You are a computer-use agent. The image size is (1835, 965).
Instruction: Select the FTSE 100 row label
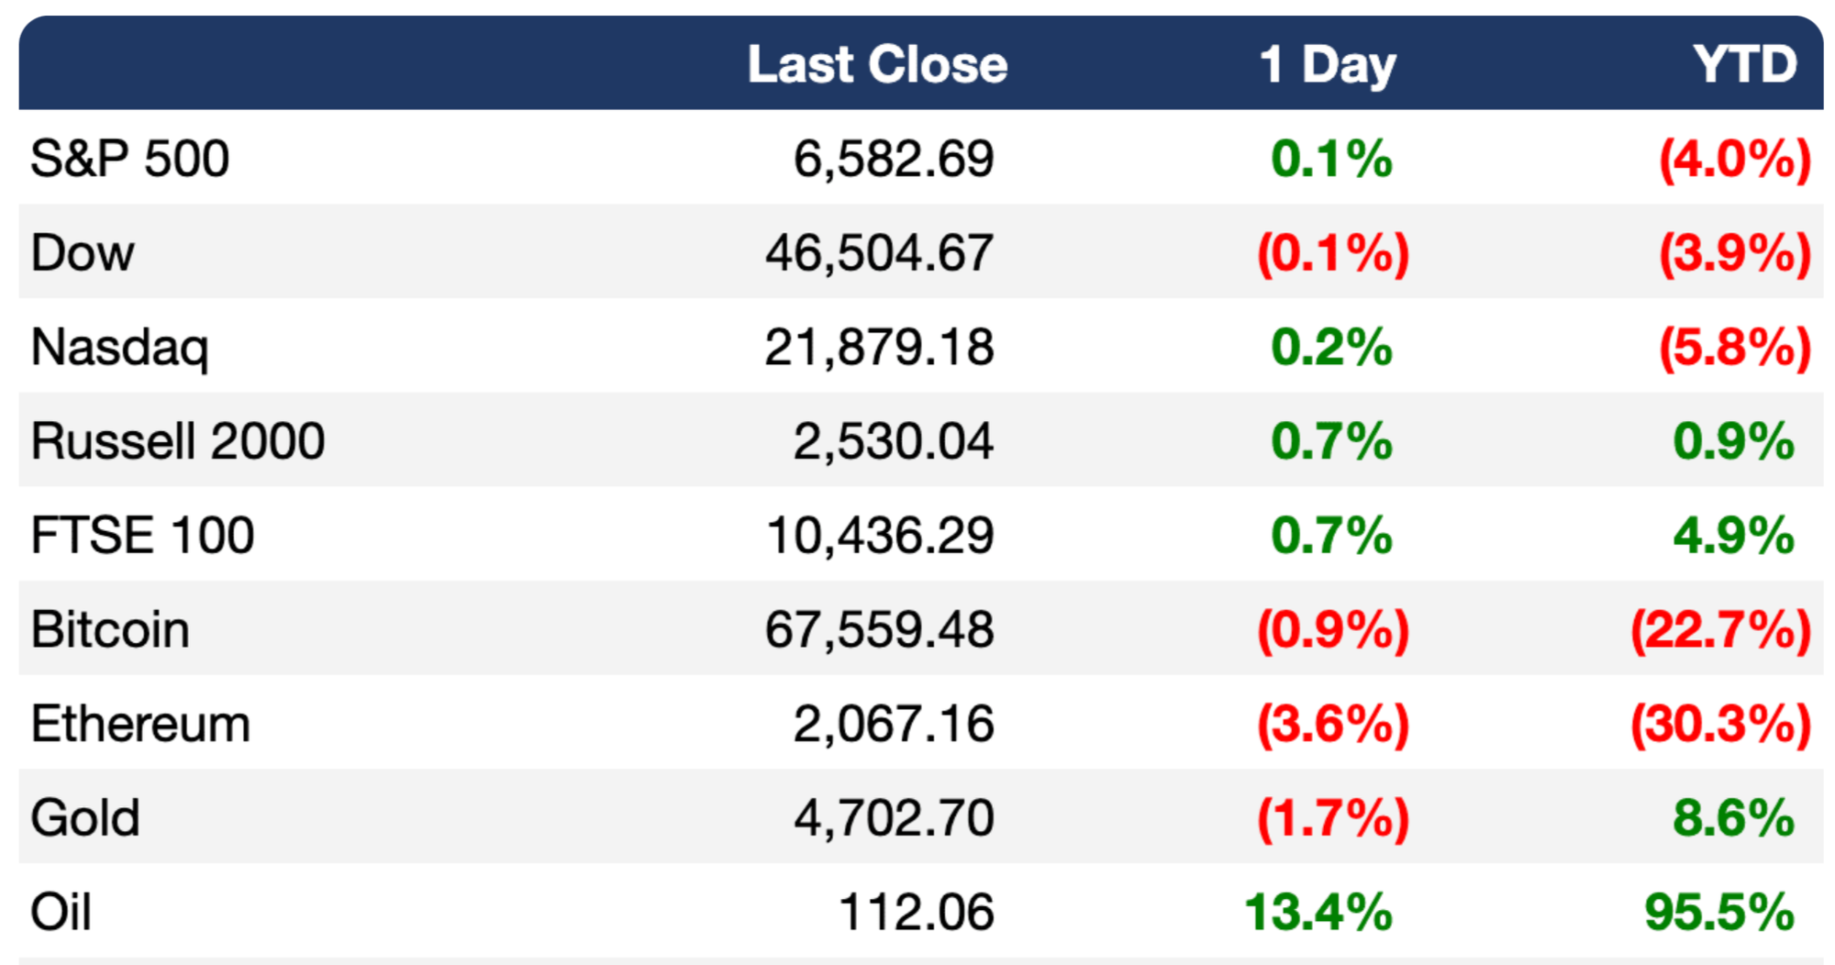pyautogui.click(x=142, y=536)
